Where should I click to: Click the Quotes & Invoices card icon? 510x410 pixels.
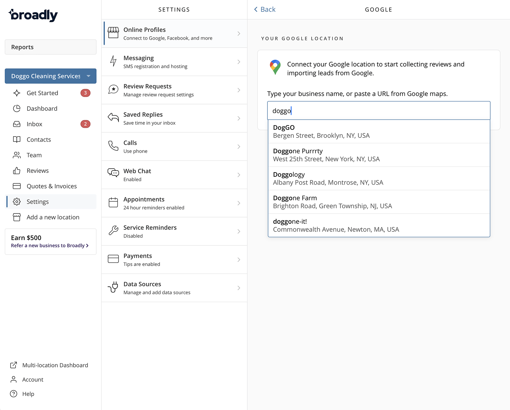click(x=17, y=186)
